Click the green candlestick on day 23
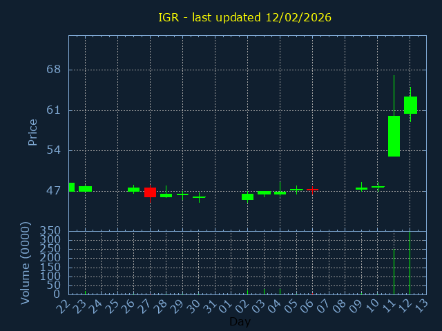The width and height of the screenshot is (442, 331). [85, 189]
